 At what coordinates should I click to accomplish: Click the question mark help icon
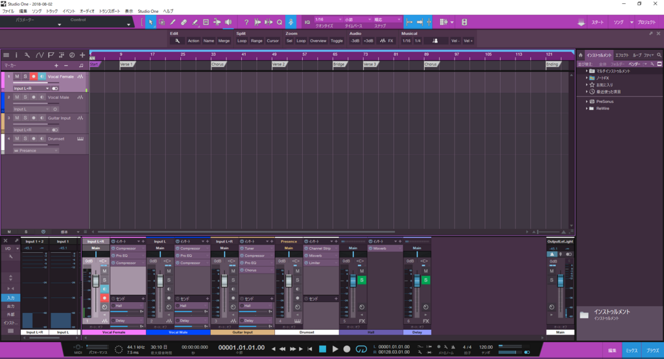pyautogui.click(x=246, y=22)
